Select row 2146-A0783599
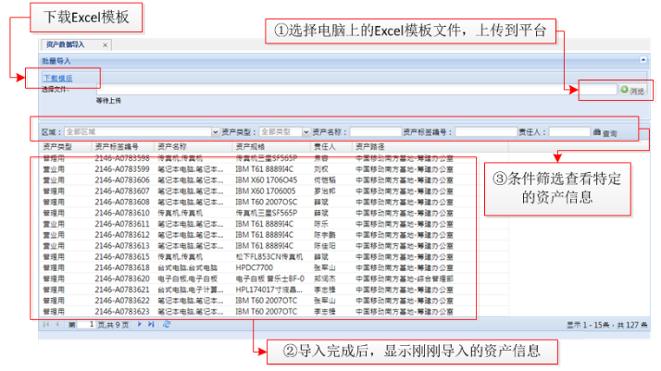This screenshot has height=371, width=661. pyautogui.click(x=274, y=169)
